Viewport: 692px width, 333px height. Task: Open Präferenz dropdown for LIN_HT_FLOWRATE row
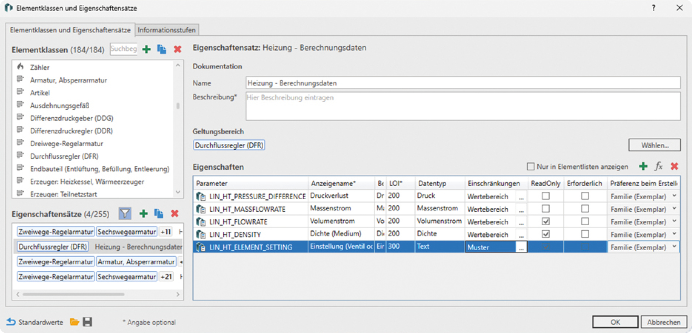(674, 221)
